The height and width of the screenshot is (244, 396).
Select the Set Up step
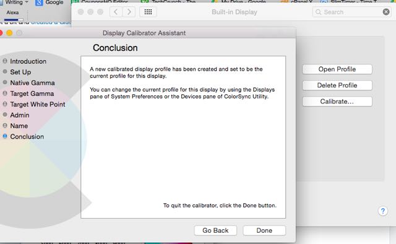coord(20,72)
